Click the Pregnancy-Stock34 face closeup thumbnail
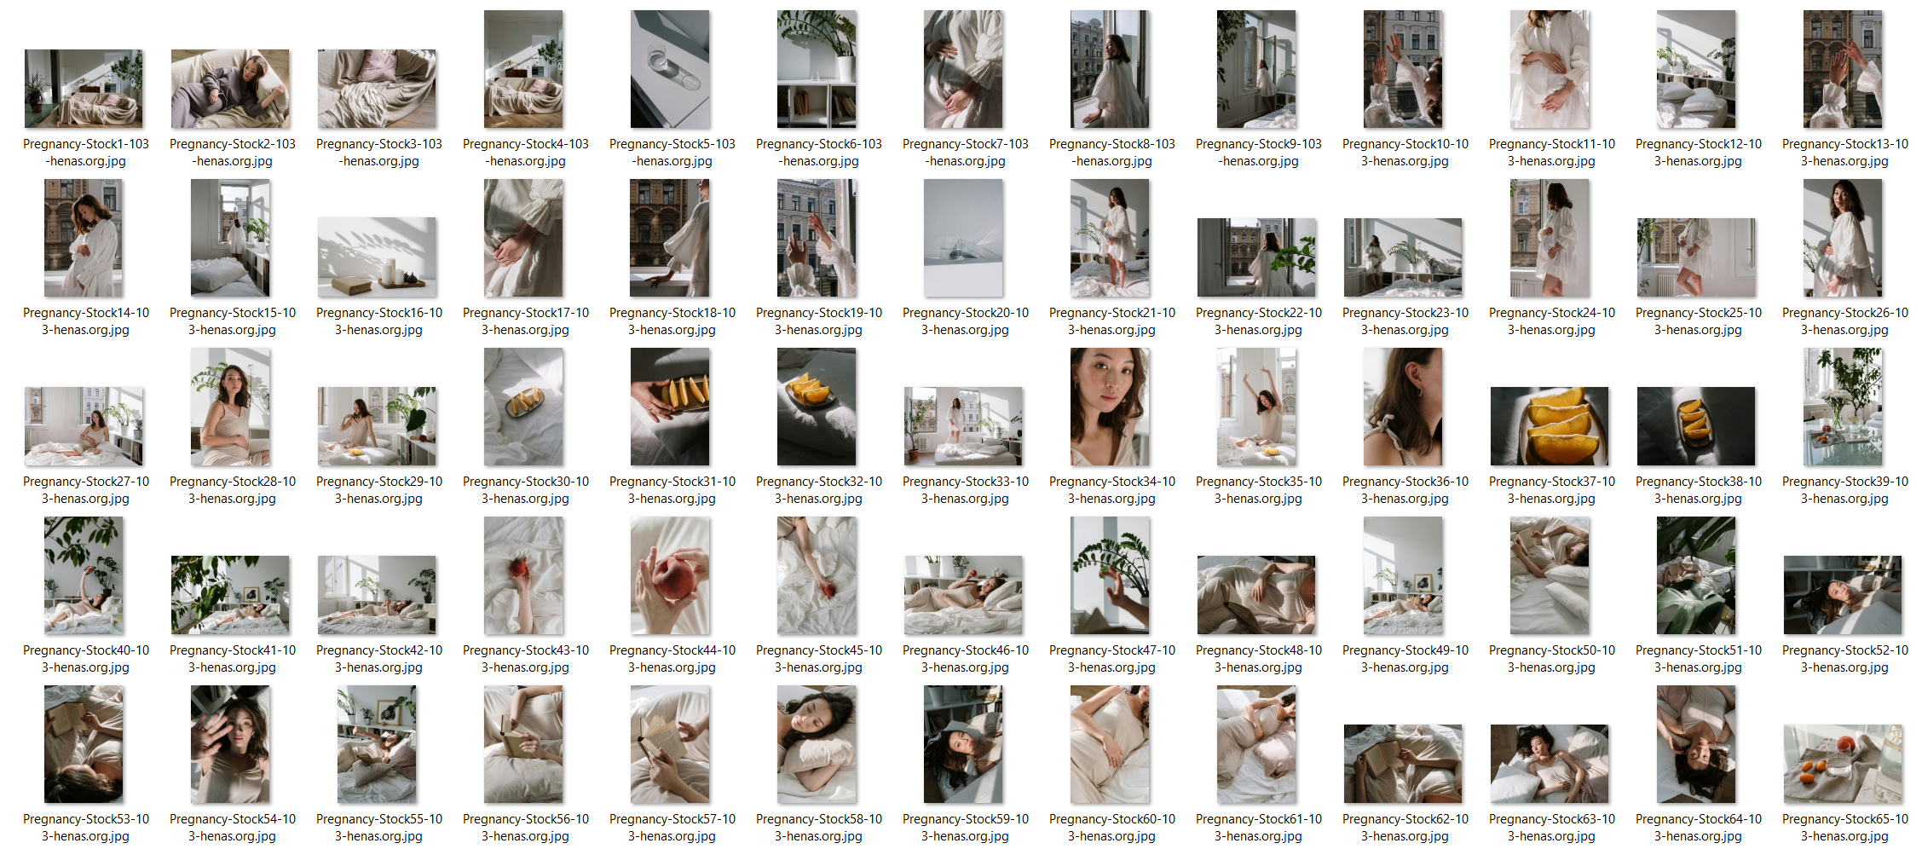1922x849 pixels. click(1110, 407)
